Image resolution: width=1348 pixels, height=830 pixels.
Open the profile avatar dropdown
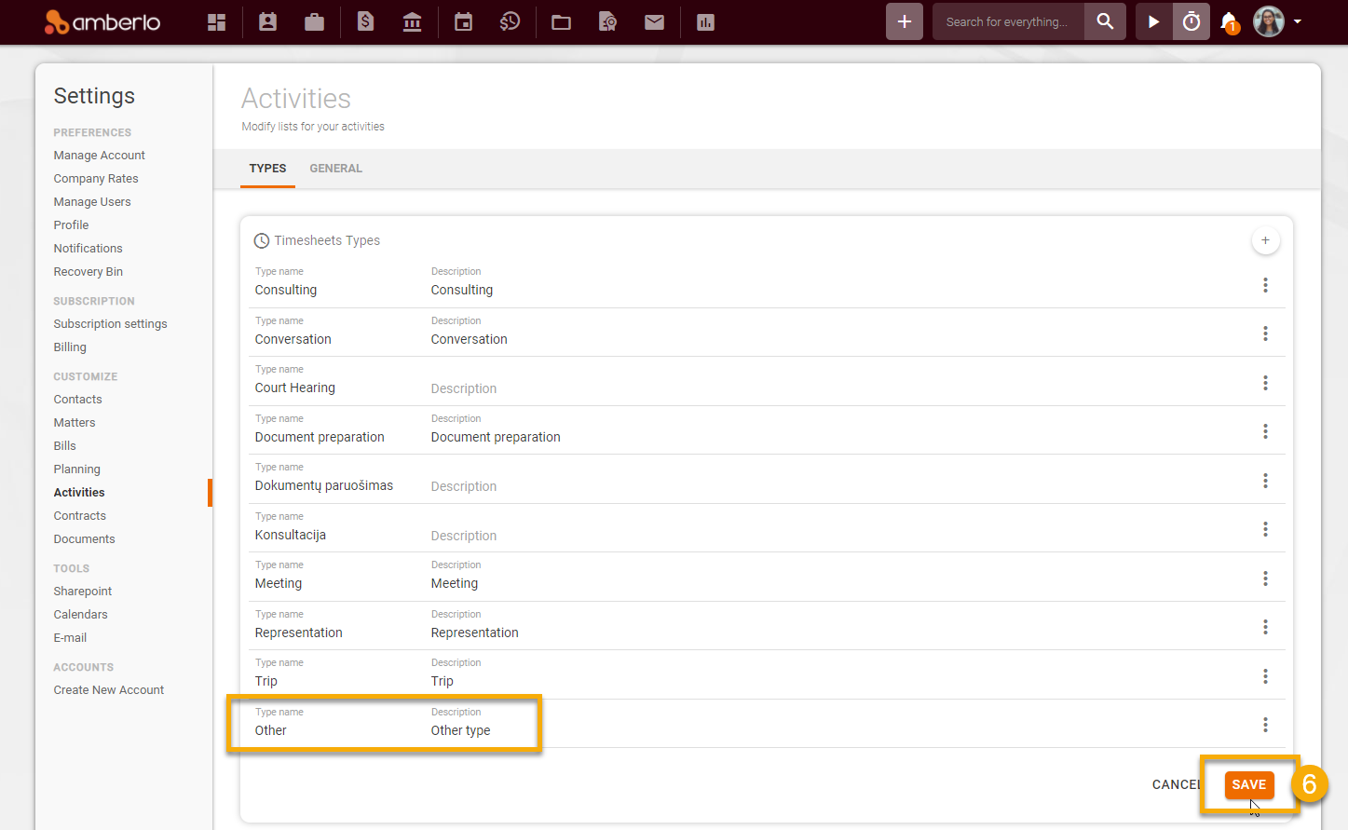[1268, 21]
